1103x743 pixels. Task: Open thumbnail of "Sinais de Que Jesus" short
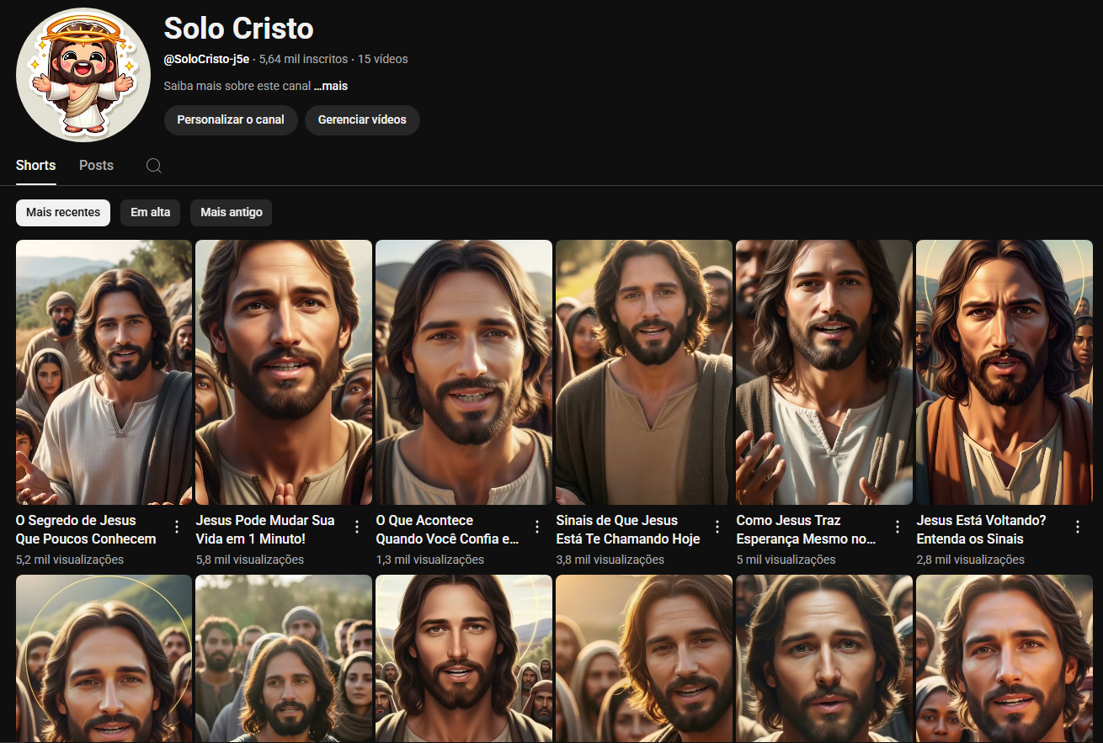coord(644,372)
